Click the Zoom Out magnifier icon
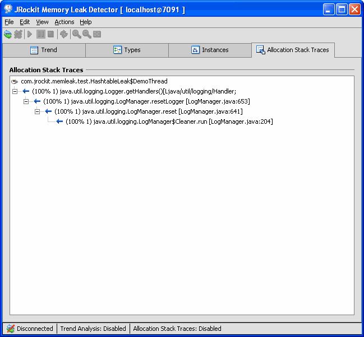364x337 pixels. [86, 34]
